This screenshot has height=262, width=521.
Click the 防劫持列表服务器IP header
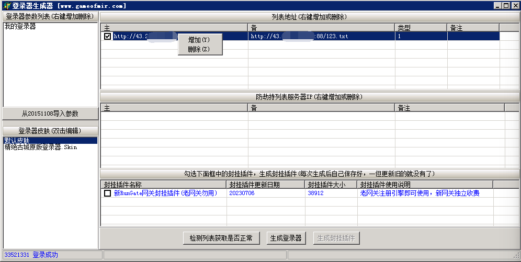point(309,97)
